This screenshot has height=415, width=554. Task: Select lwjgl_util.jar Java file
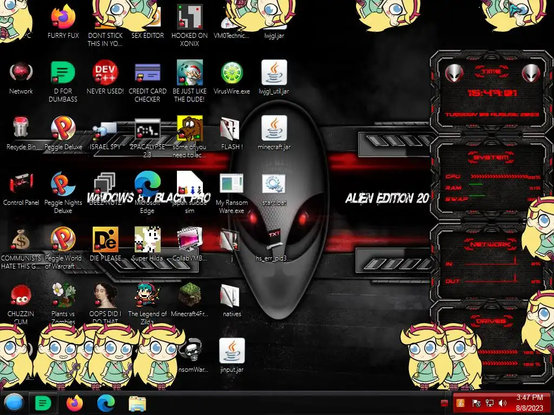(274, 73)
